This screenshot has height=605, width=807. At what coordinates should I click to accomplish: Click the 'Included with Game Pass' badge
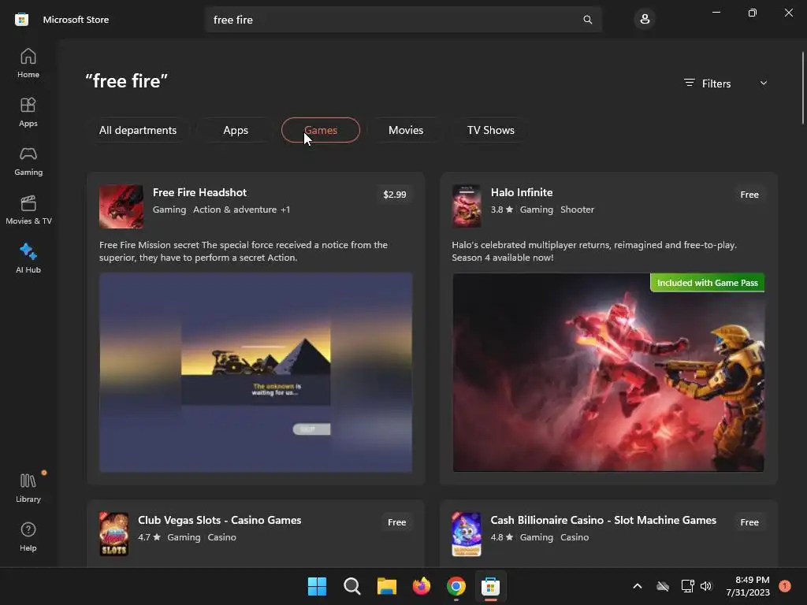click(x=708, y=283)
